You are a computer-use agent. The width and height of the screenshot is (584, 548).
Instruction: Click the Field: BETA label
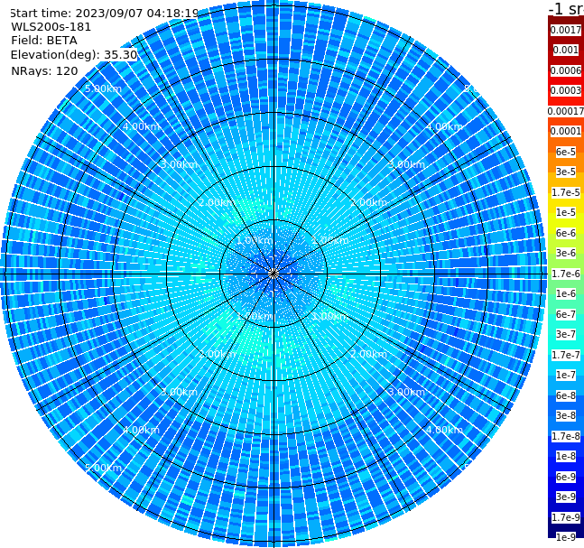[44, 41]
